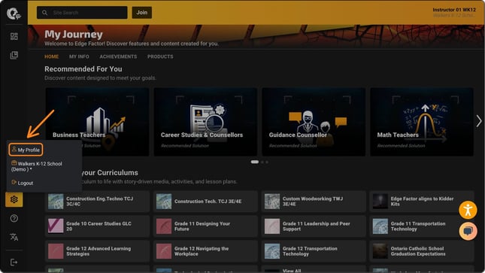This screenshot has width=485, height=273.
Task: Open Grade 11 Transportation Technology curriculum
Action: 422,226
